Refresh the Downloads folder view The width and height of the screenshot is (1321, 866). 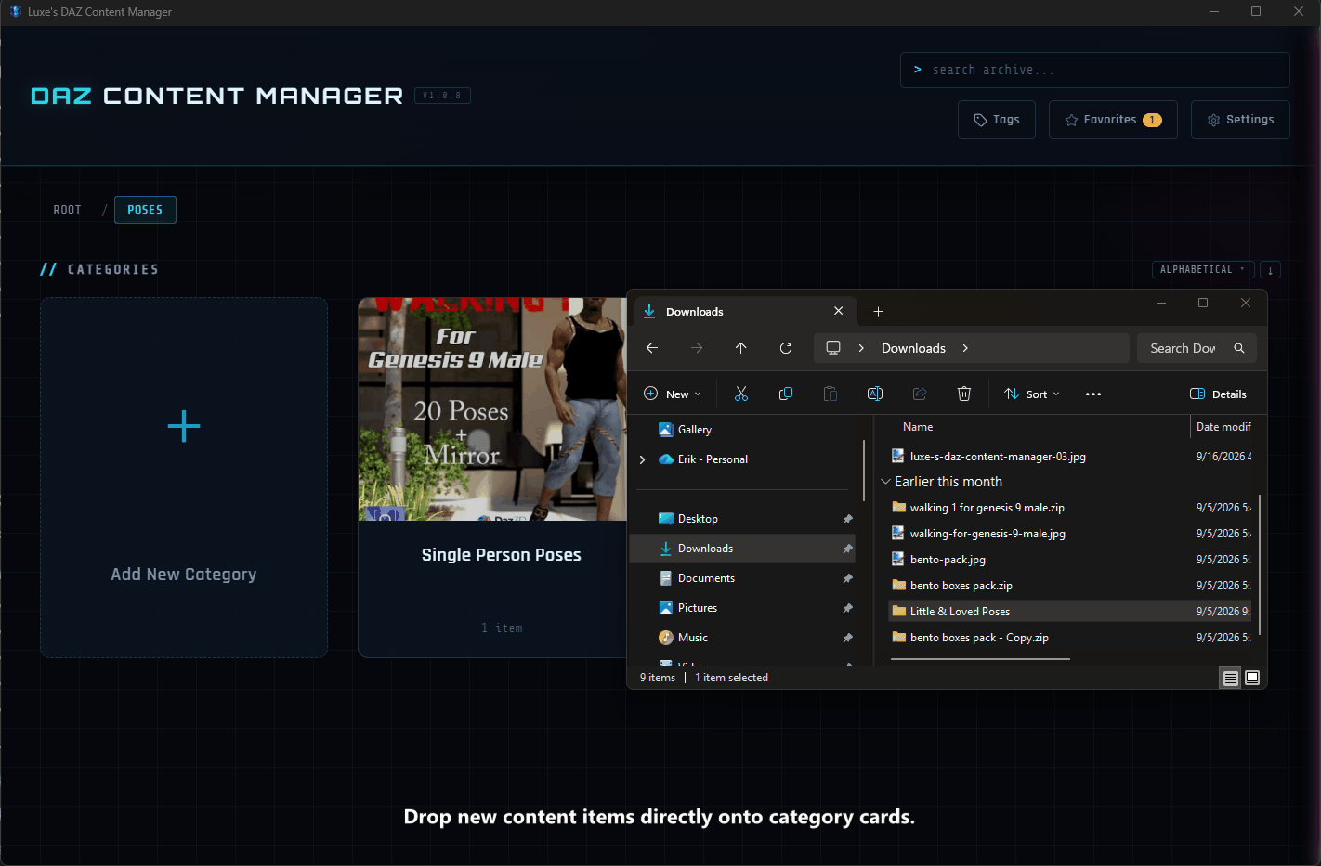coord(786,348)
